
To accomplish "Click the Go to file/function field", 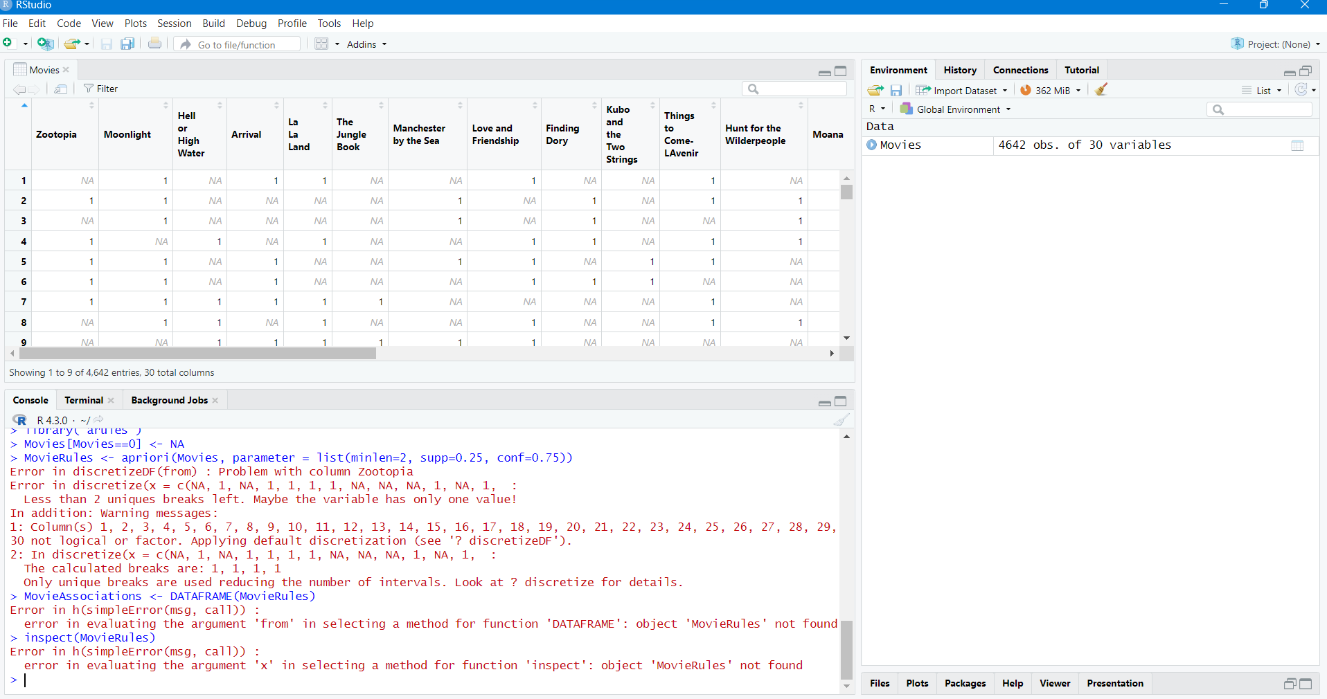I will tap(236, 44).
